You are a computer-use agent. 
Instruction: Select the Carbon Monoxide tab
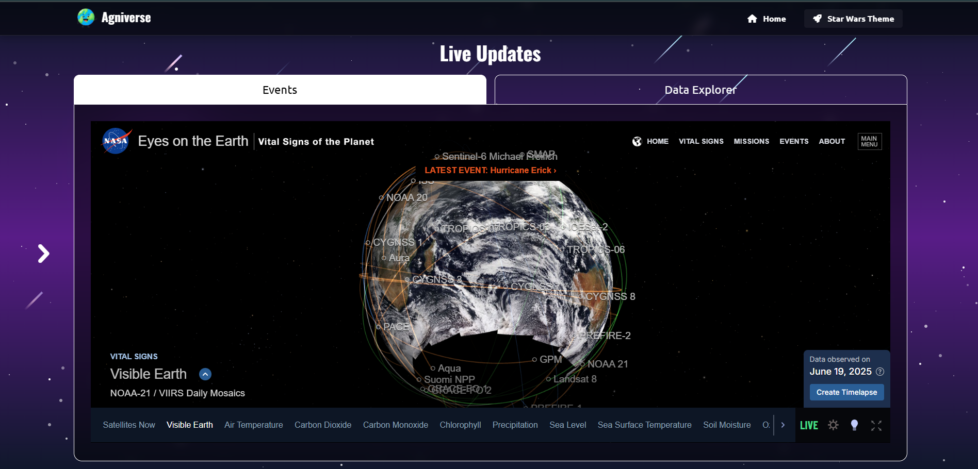[x=396, y=425]
